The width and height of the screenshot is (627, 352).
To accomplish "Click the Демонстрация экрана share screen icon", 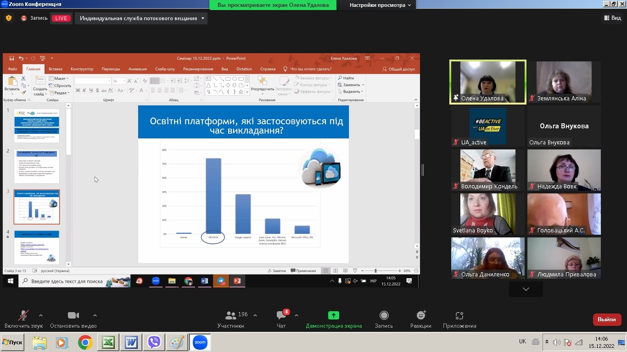I will click(x=334, y=315).
